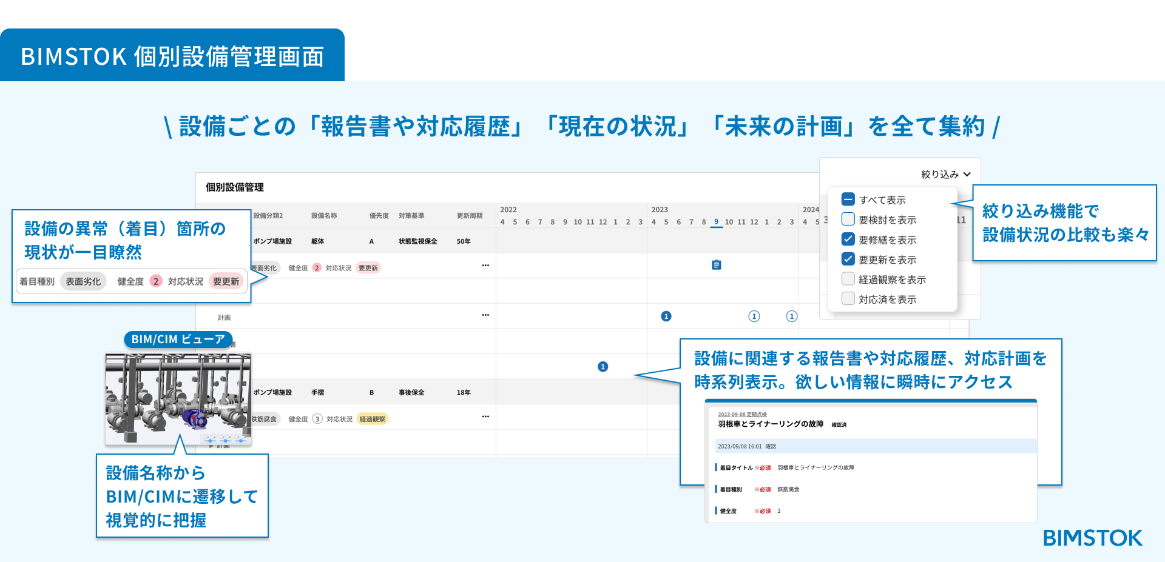Uncheck the 要更新を表示 checkbox

(x=848, y=259)
